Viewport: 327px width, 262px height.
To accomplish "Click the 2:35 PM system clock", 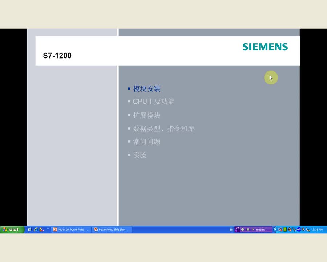I will click(x=318, y=229).
